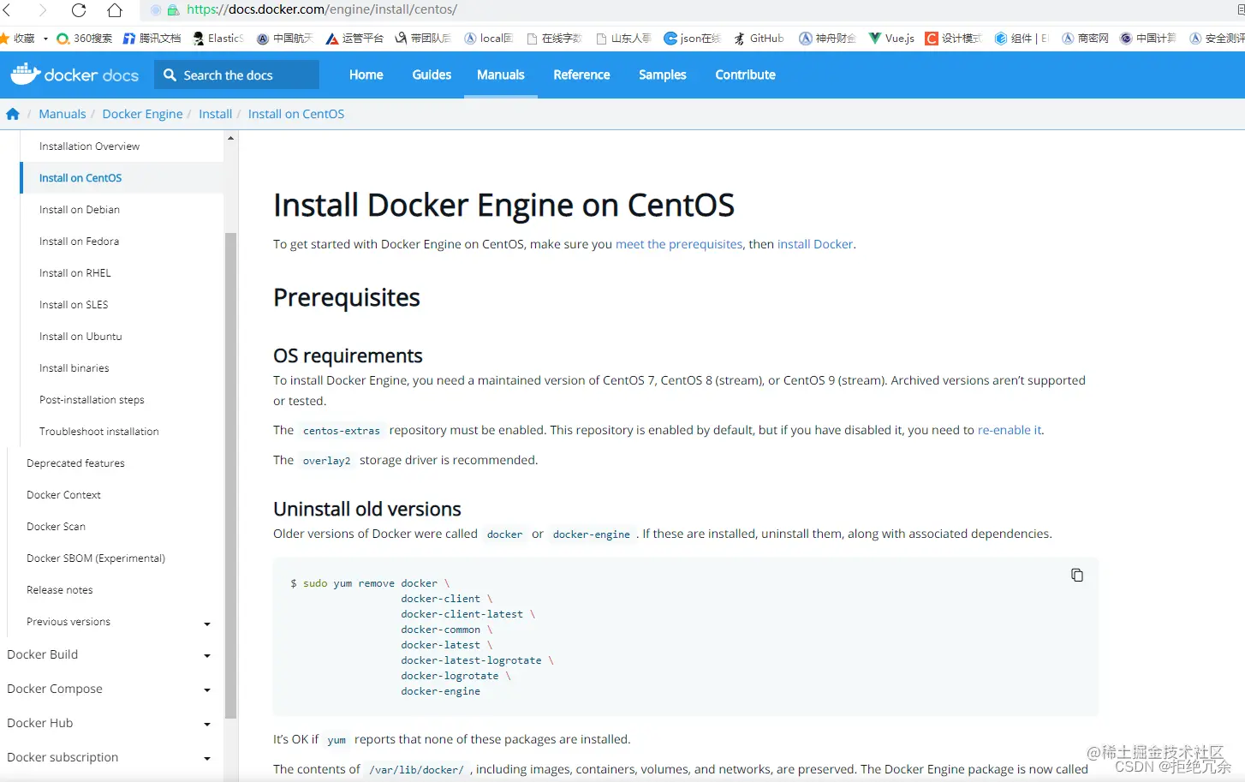Open the GitHub bookmark
1245x782 pixels.
coord(759,39)
